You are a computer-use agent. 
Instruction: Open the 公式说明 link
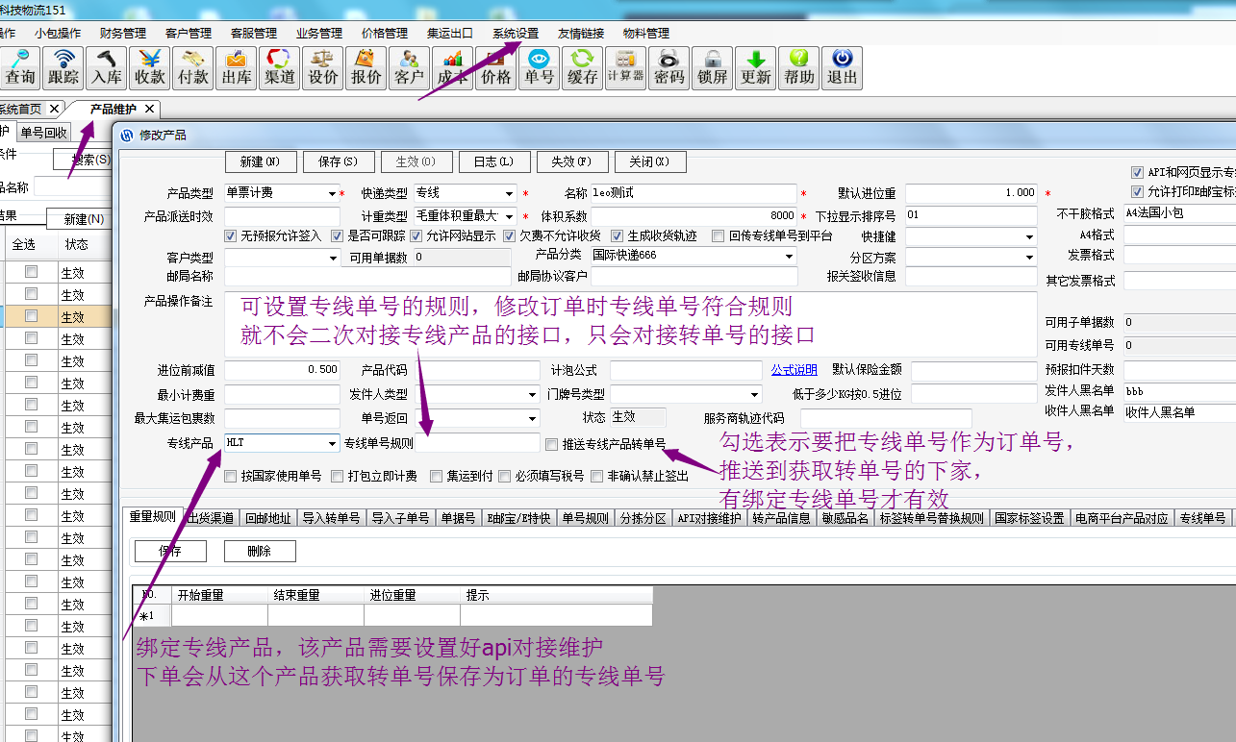tap(794, 370)
